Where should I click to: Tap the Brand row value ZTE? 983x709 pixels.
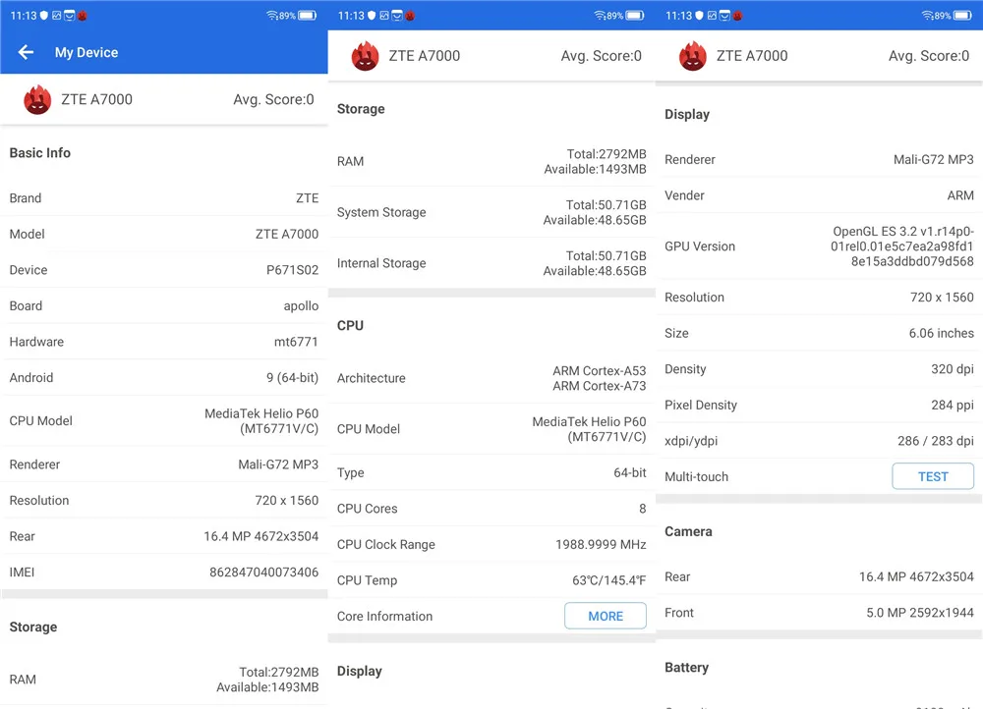point(307,198)
